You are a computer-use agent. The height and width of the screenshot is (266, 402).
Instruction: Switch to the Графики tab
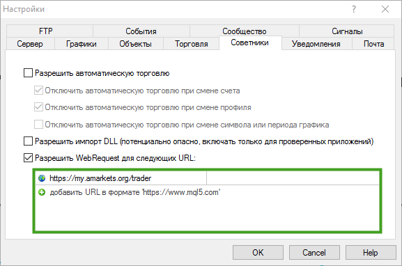click(x=82, y=44)
